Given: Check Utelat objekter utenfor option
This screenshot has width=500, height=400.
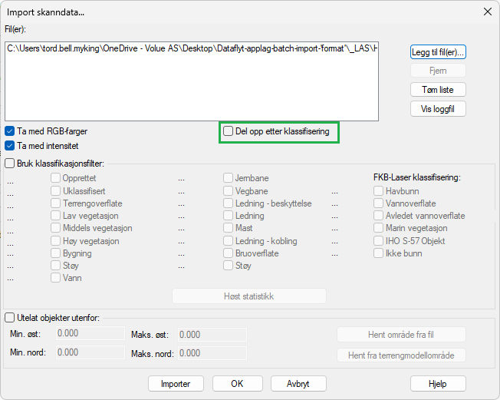Looking at the screenshot, I should (10, 317).
